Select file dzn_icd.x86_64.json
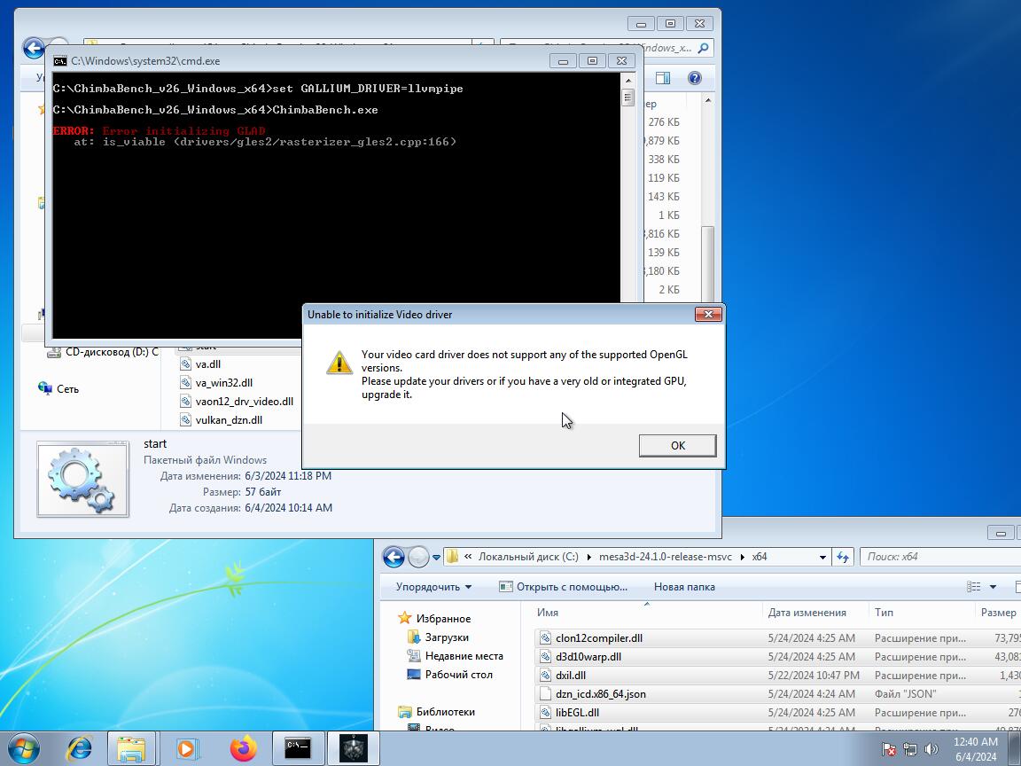Image resolution: width=1021 pixels, height=766 pixels. tap(600, 694)
